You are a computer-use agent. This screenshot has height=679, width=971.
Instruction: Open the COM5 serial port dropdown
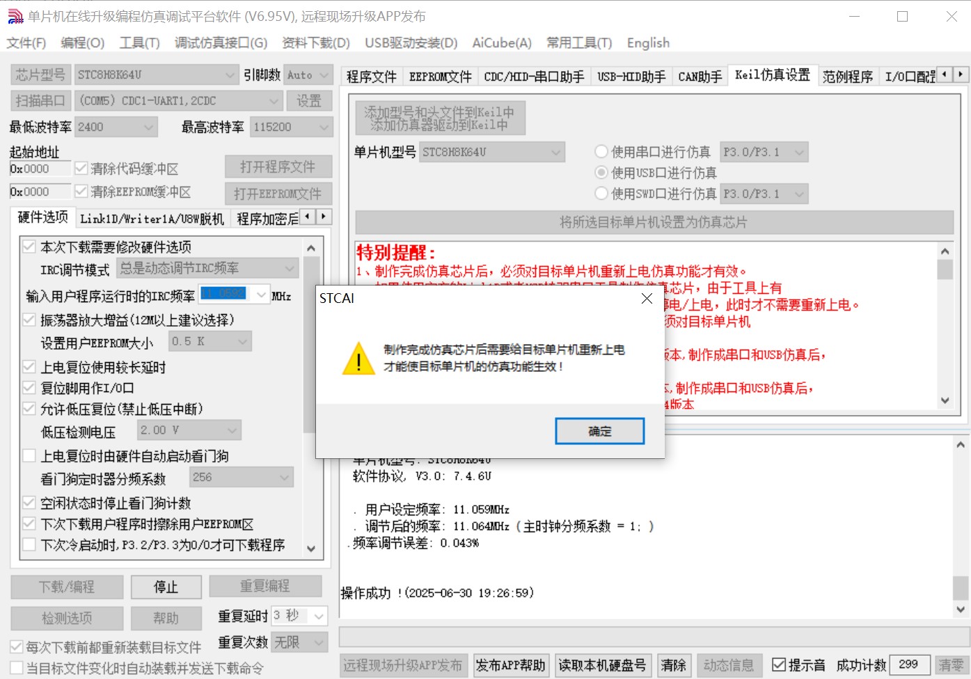pos(179,101)
